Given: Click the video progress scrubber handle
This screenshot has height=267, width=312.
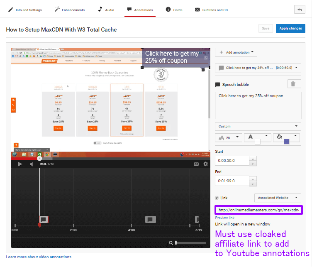Looking at the screenshot, I should click(39, 159).
